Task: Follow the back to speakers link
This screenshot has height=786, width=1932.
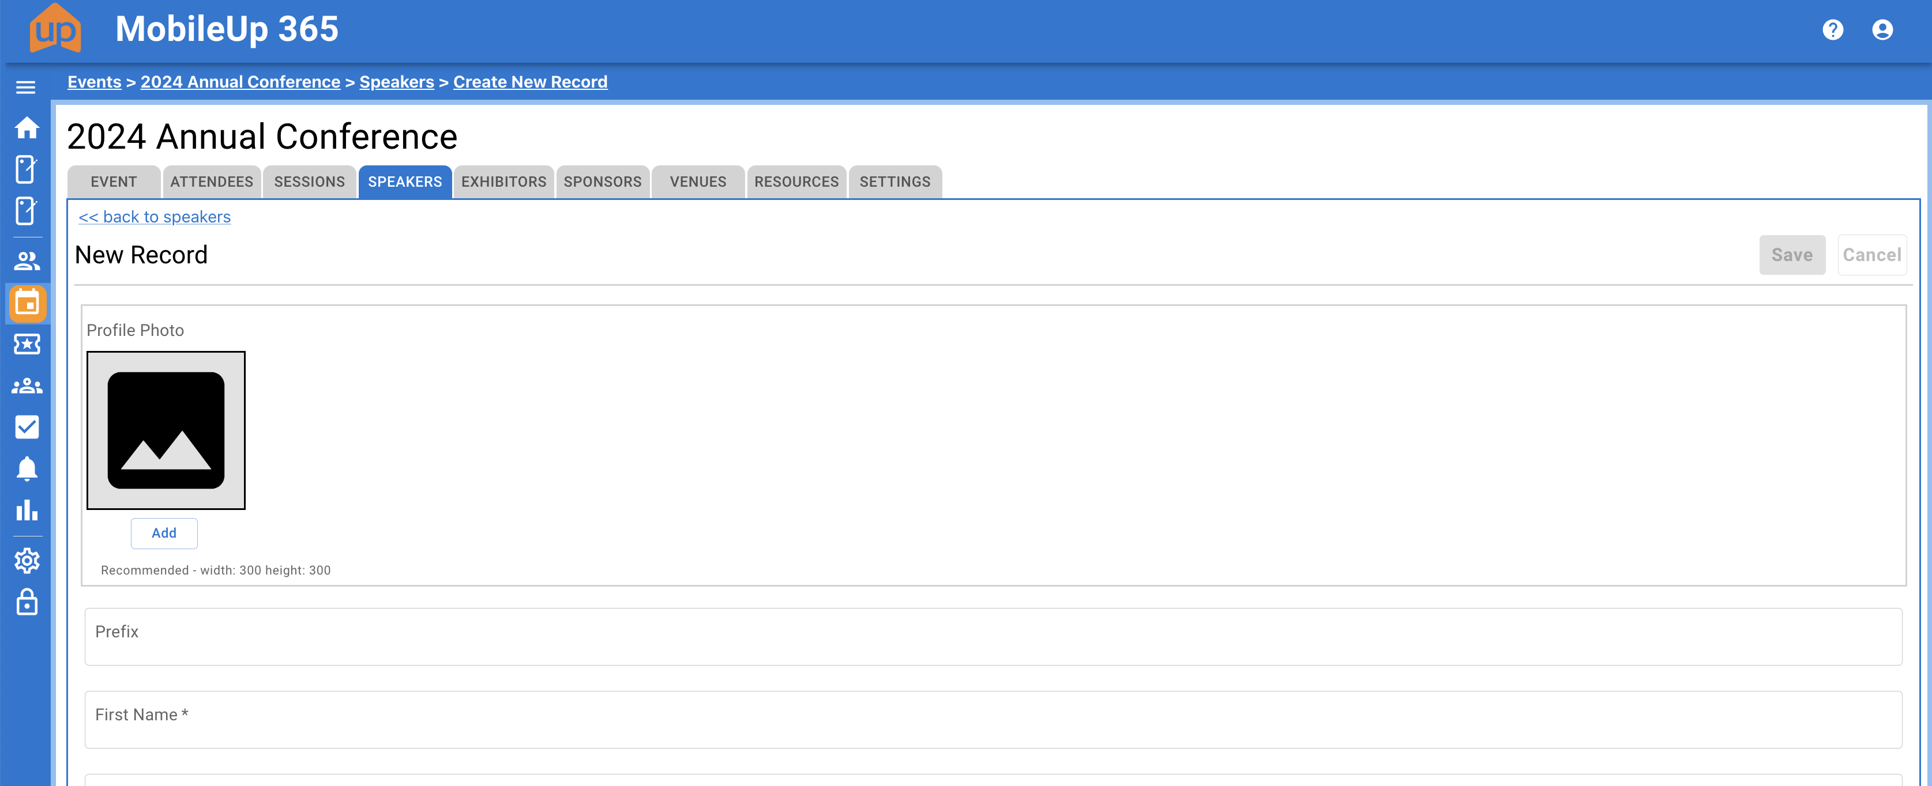Action: pyautogui.click(x=155, y=217)
